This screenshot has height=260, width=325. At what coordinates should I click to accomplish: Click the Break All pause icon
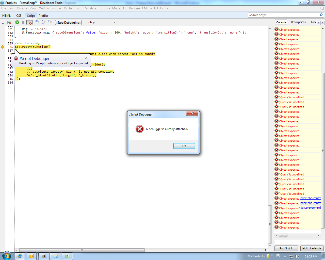pos(23,22)
